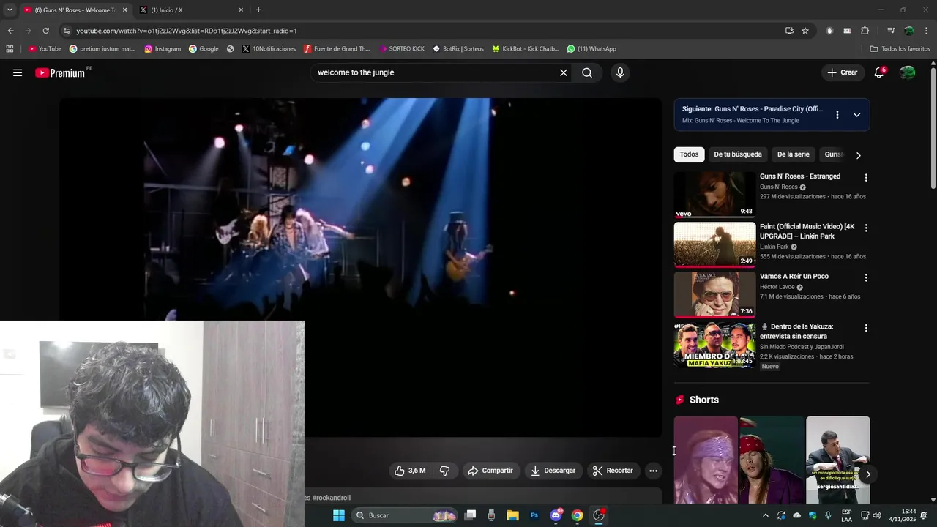Viewport: 937px width, 527px height.
Task: Select the De la serie chip
Action: 793,154
